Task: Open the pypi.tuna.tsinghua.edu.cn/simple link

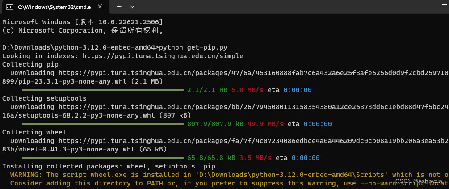Action: pos(163,56)
